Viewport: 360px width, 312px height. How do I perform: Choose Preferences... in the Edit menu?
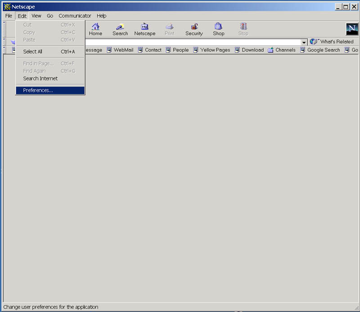(x=50, y=91)
